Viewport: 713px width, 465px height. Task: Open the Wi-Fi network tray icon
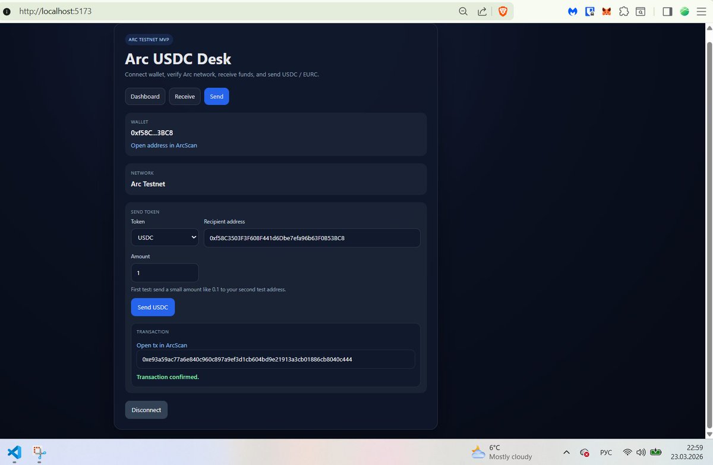click(x=627, y=452)
